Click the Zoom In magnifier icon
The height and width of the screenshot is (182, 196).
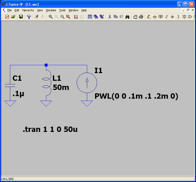point(51,17)
